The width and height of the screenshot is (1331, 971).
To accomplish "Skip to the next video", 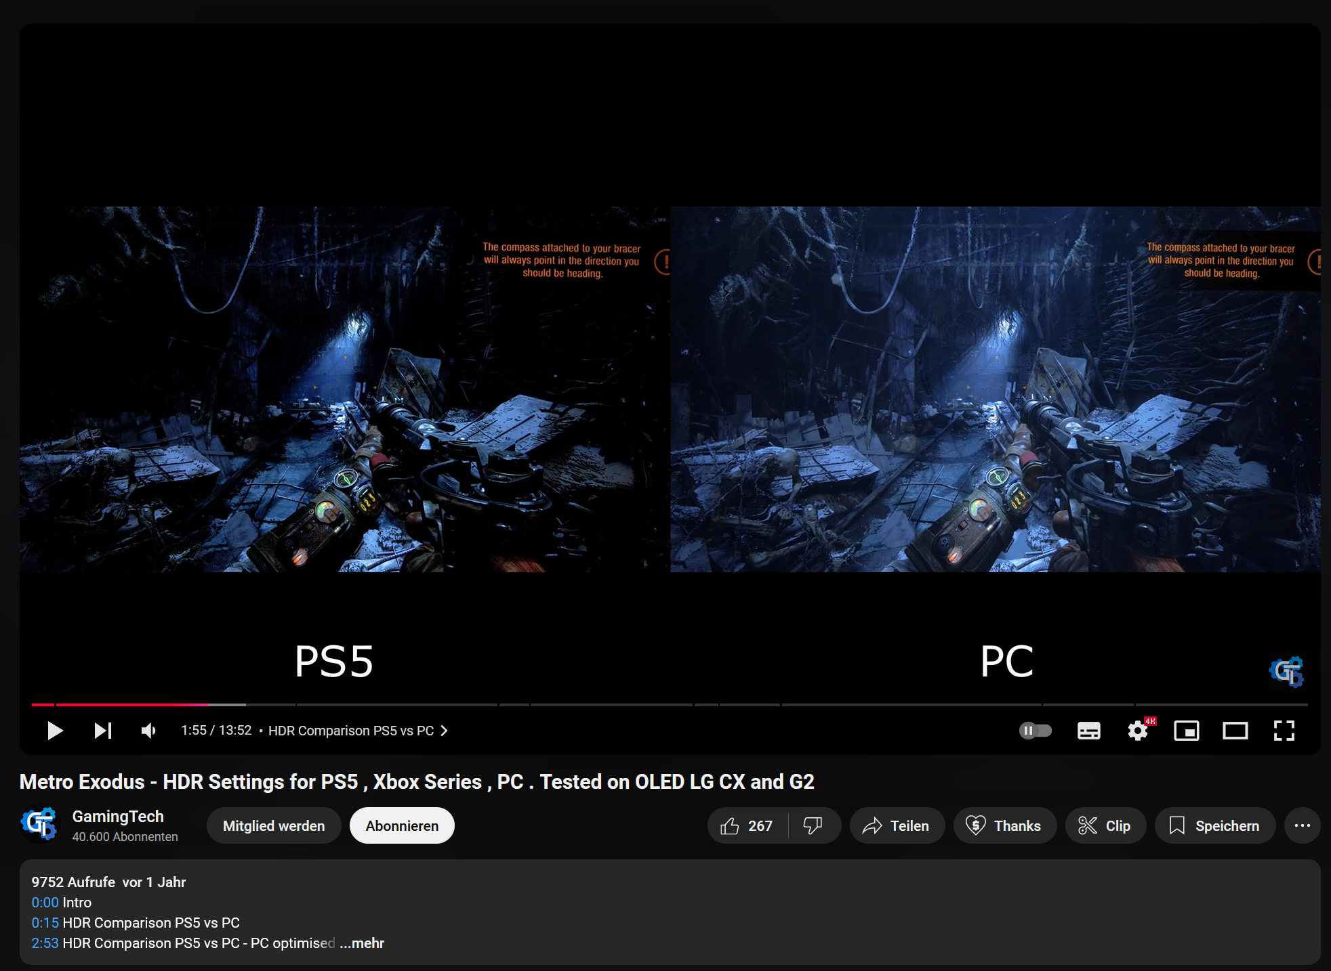I will pos(102,731).
